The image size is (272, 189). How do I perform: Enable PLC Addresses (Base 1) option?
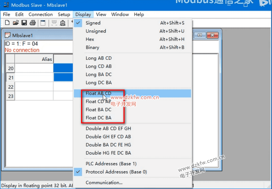point(111,164)
